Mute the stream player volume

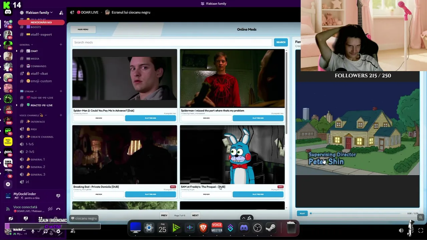click(x=401, y=231)
